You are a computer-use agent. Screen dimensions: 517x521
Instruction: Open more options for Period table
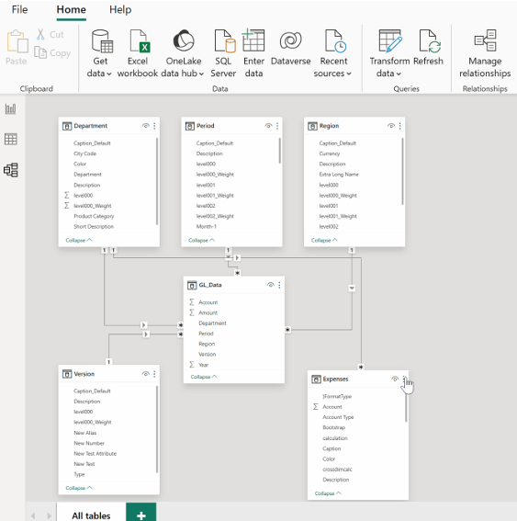(x=277, y=126)
